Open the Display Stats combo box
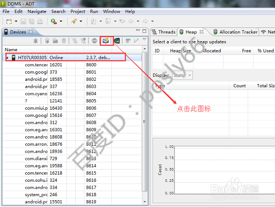The image size is (275, 207). pos(182,75)
